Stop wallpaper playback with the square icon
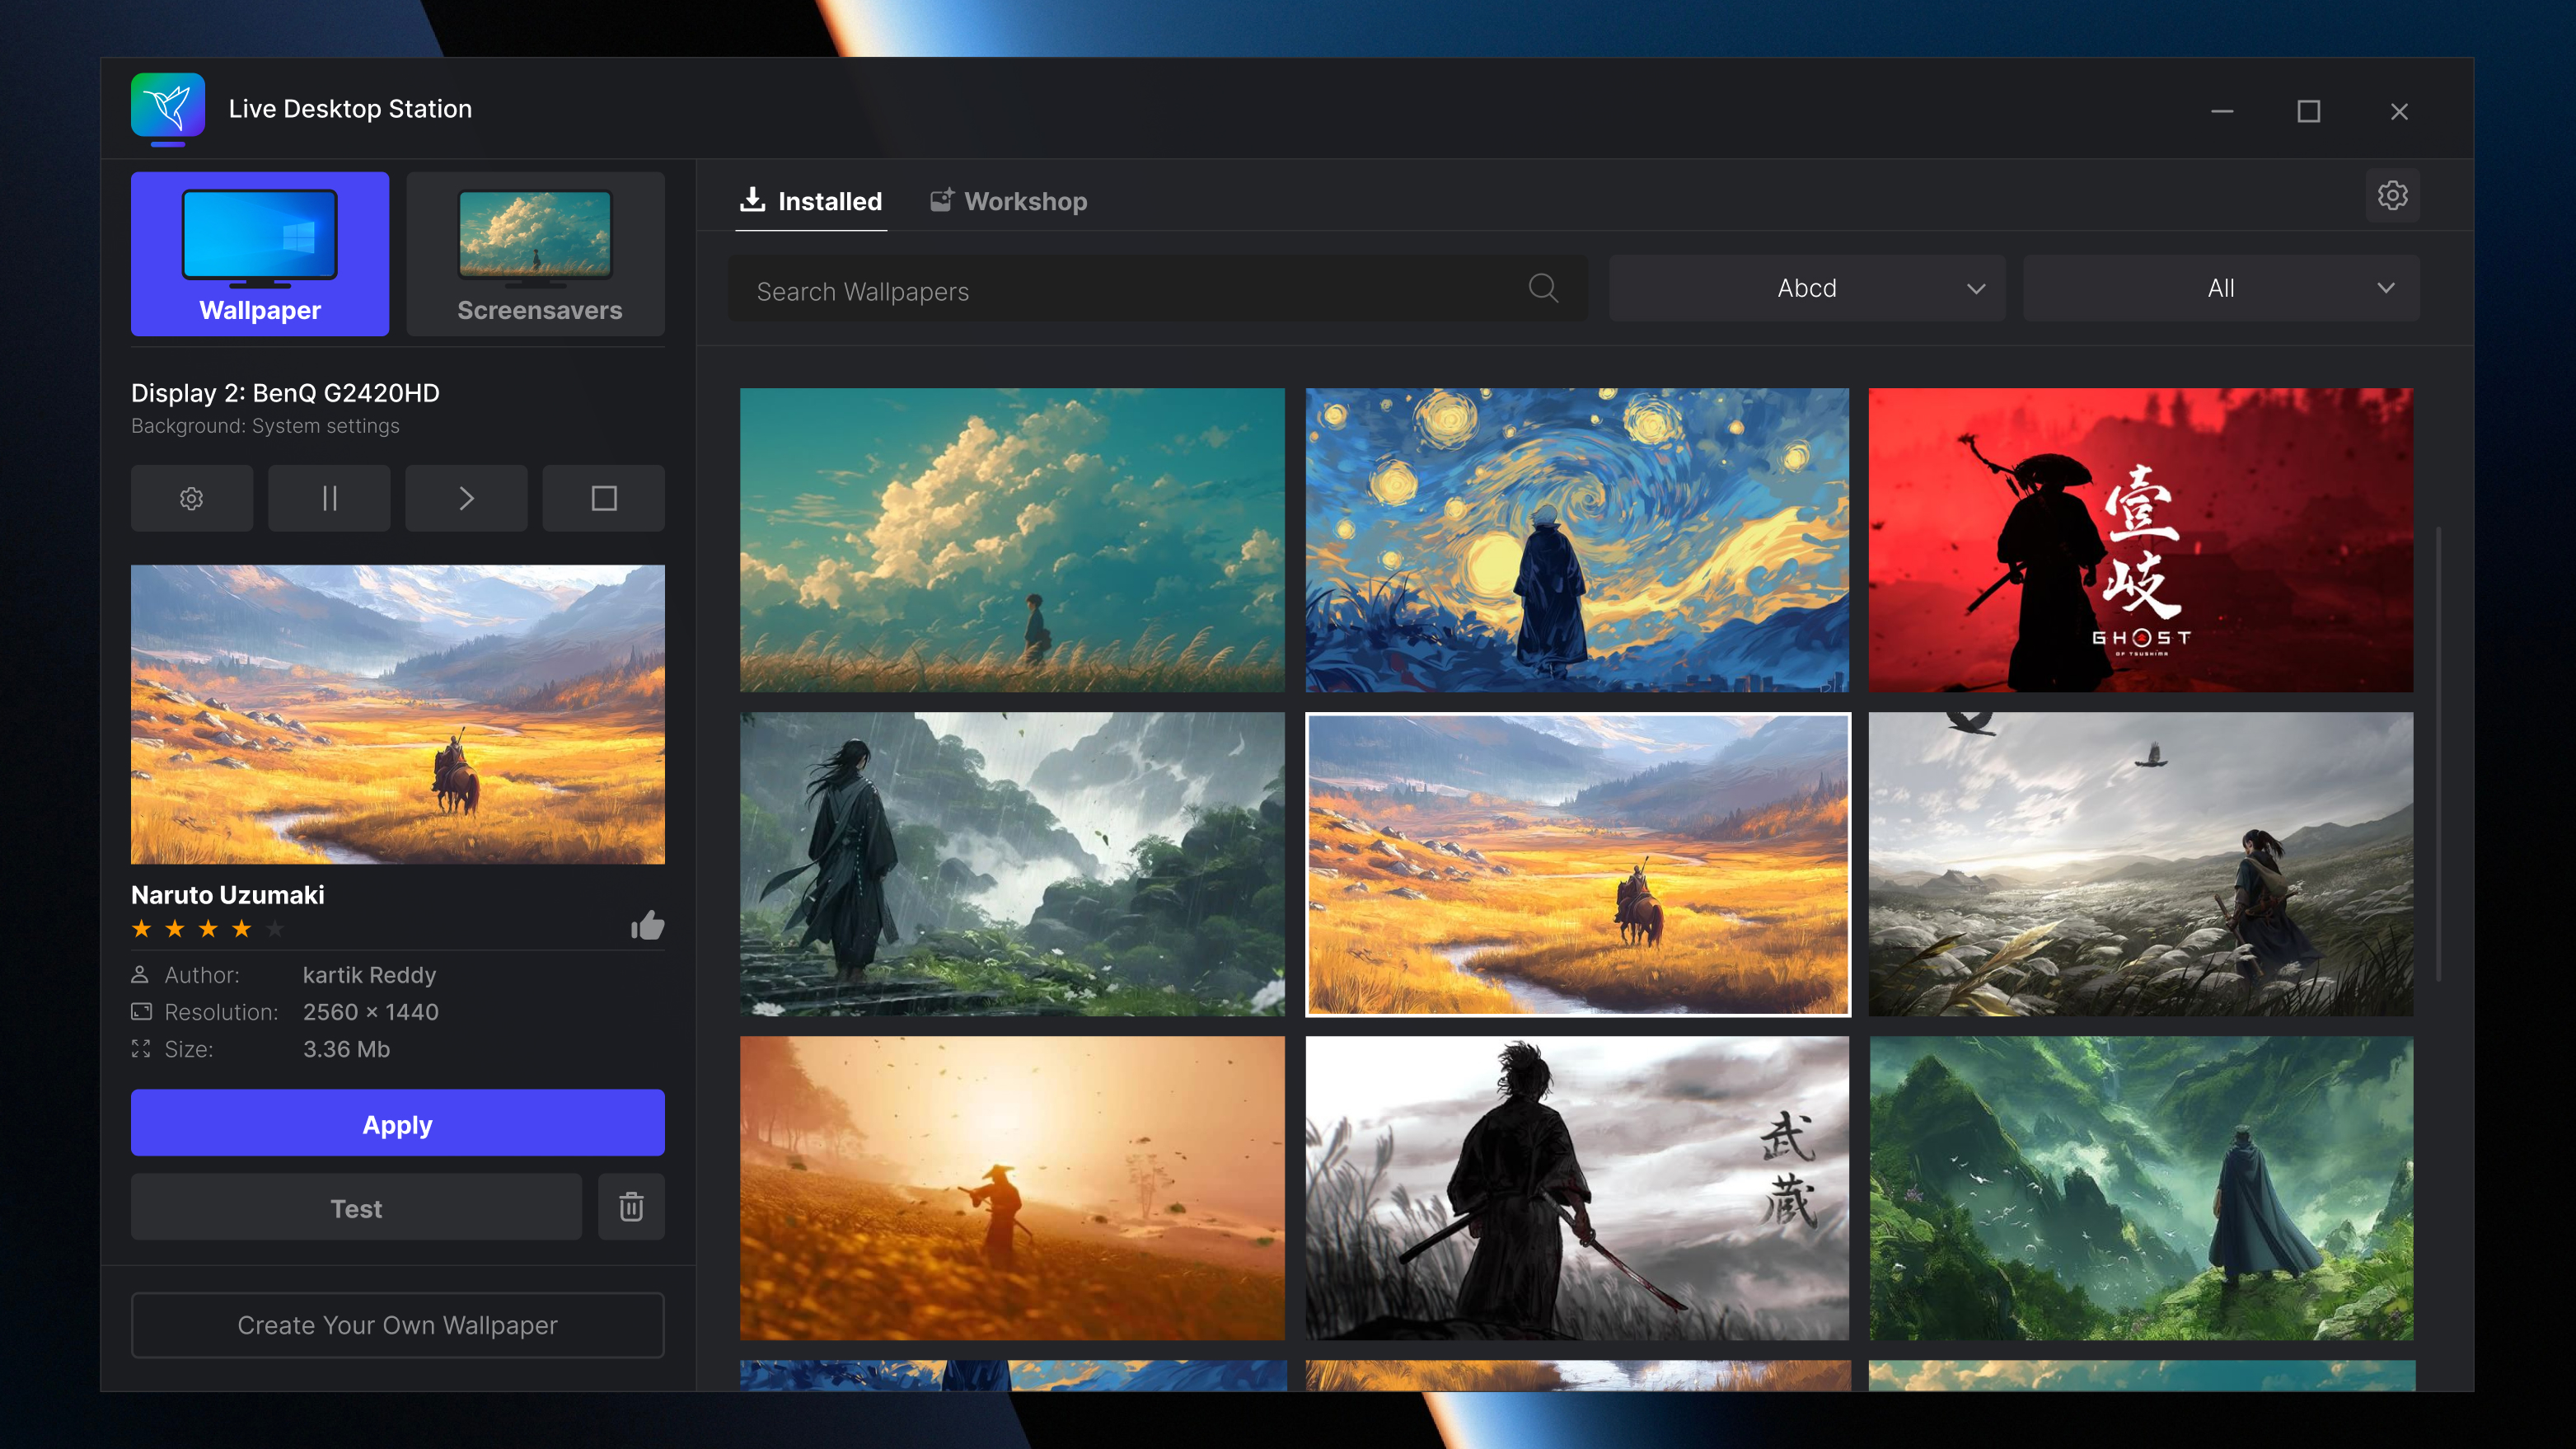This screenshot has height=1449, width=2576. [x=603, y=498]
